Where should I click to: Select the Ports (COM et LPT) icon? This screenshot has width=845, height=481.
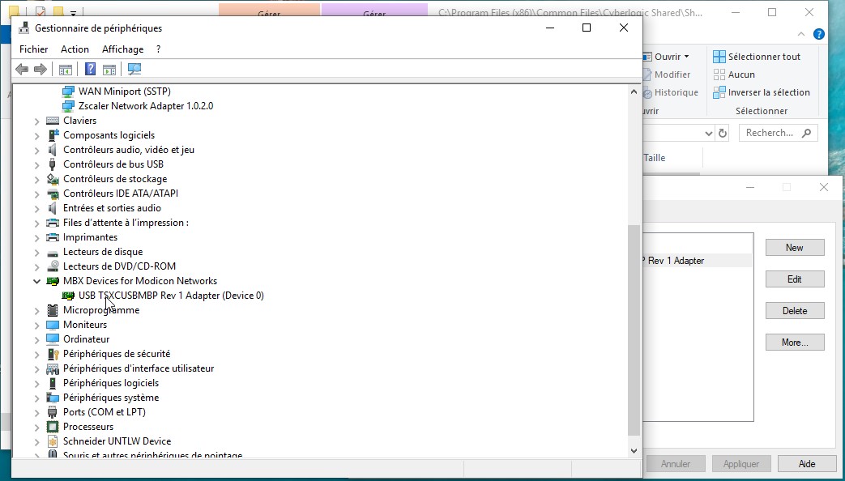tap(53, 412)
